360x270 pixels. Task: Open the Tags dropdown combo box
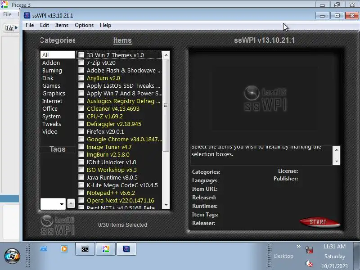(x=53, y=204)
